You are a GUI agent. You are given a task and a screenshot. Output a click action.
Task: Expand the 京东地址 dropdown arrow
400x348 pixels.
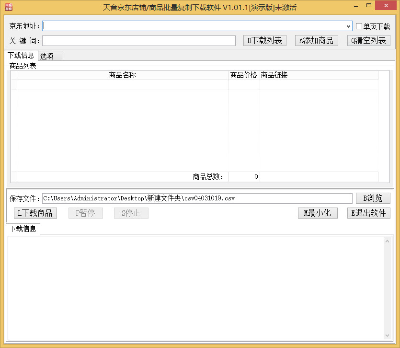coord(348,26)
